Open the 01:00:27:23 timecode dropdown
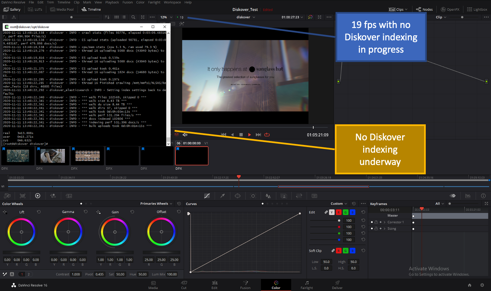The height and width of the screenshot is (291, 491). [292, 17]
